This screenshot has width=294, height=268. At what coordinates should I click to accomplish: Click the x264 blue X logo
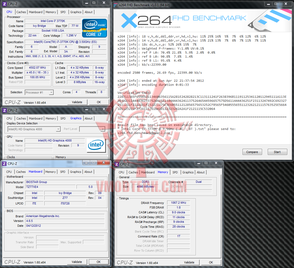[x=129, y=20]
